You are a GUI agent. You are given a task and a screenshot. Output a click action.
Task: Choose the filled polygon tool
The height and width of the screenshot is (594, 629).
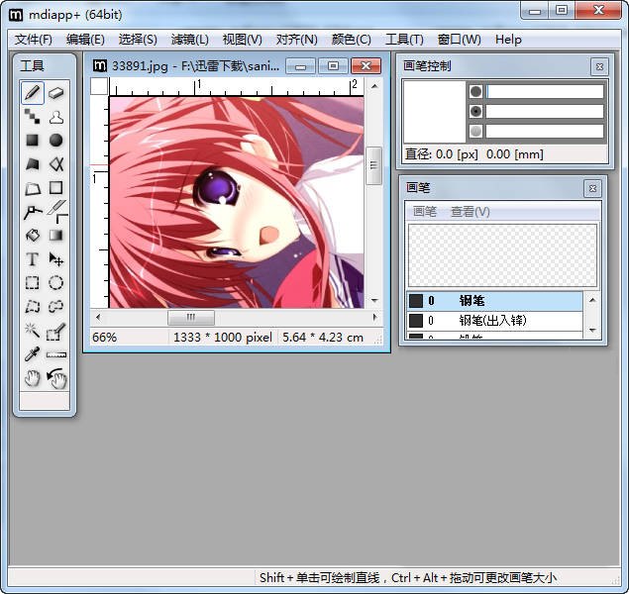33,164
